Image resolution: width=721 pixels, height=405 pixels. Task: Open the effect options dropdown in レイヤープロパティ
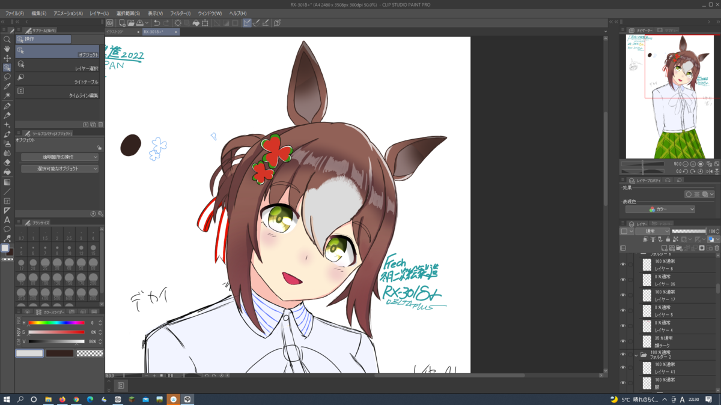click(x=712, y=194)
